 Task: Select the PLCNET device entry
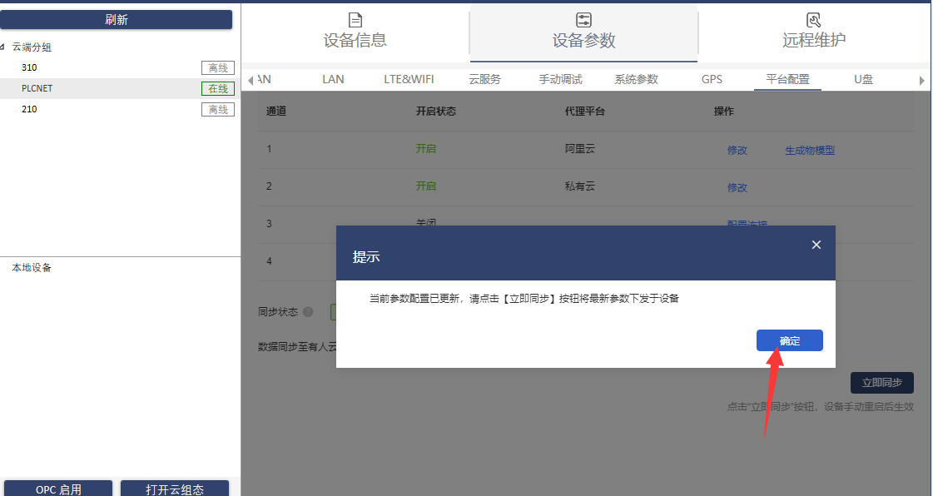[37, 88]
